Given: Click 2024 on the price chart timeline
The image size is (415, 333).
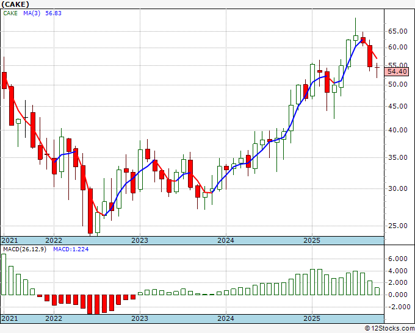Looking at the screenshot, I should 226,240.
